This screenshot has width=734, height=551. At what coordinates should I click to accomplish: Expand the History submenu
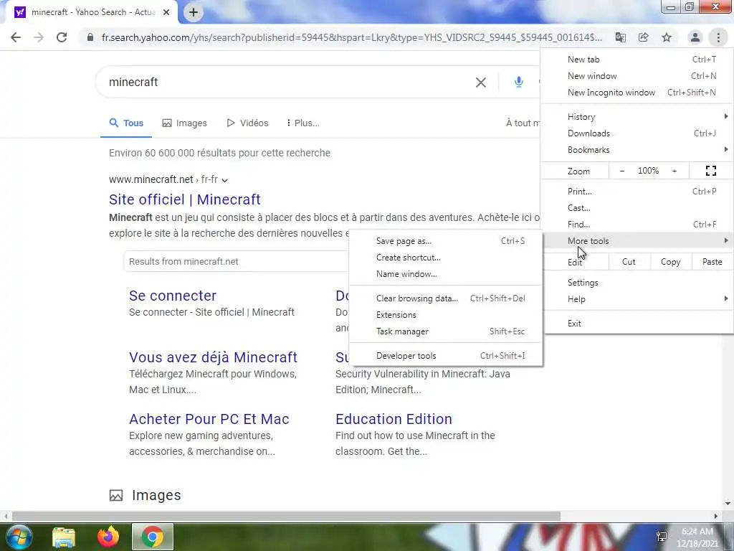click(x=637, y=117)
